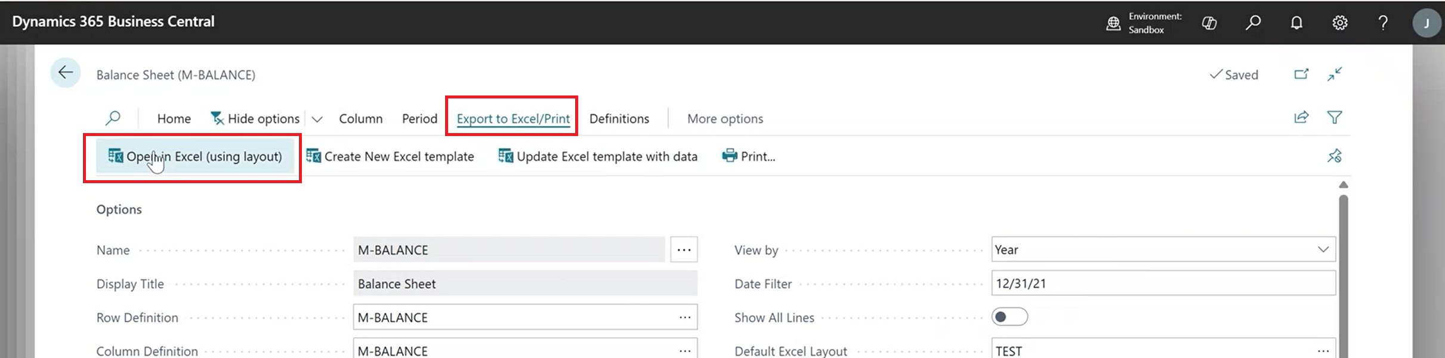Viewport: 1445px width, 358px height.
Task: Open Default Excel Layout lookup ellipsis
Action: [1323, 350]
